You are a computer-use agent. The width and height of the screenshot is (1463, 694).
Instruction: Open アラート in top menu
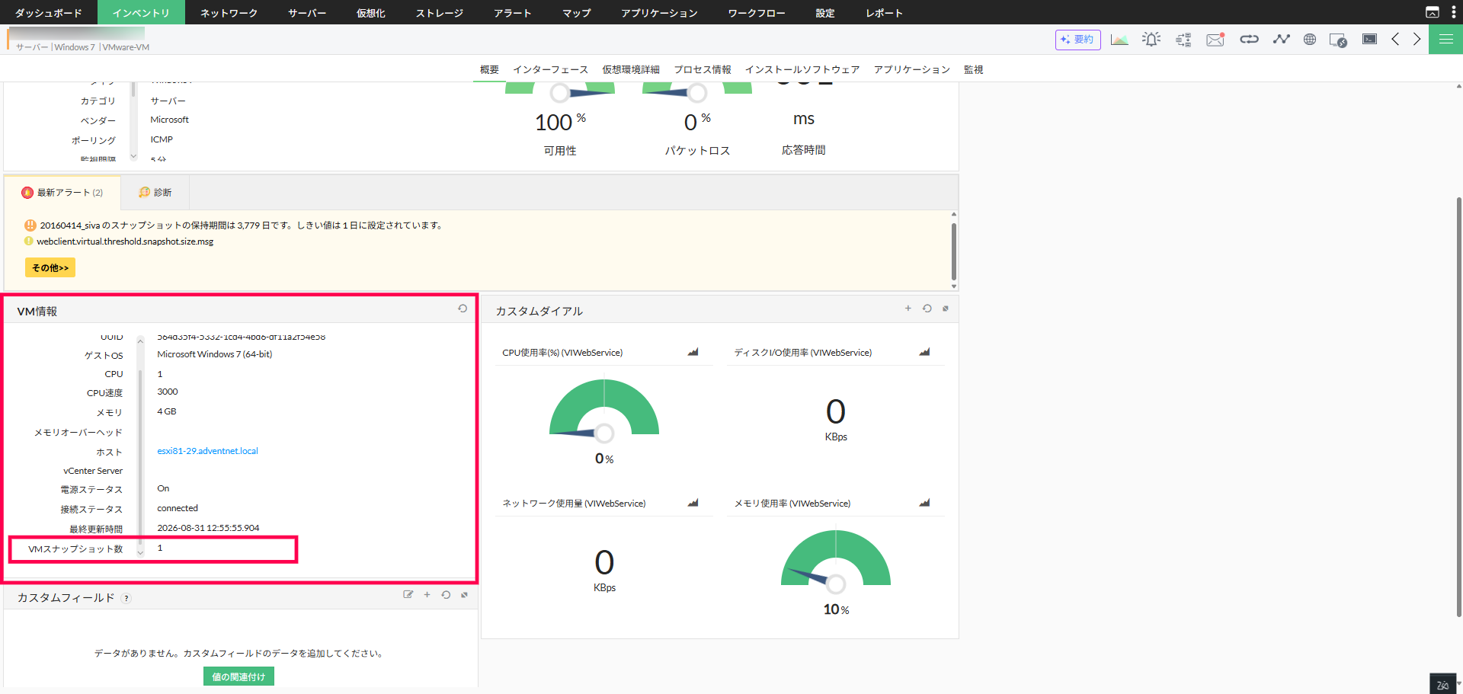(512, 13)
